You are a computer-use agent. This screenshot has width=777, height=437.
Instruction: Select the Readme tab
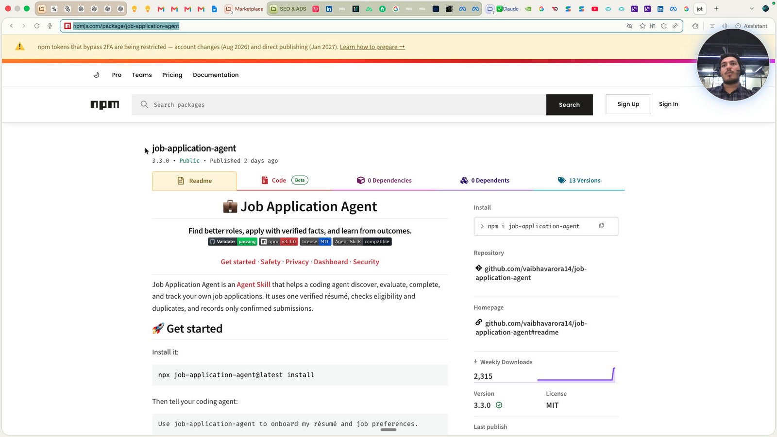(x=194, y=181)
